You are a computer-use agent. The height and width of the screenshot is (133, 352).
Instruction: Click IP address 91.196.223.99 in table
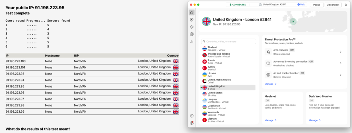[x=15, y=111]
